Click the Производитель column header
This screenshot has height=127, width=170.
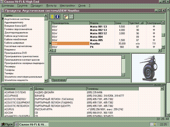coord(70,23)
